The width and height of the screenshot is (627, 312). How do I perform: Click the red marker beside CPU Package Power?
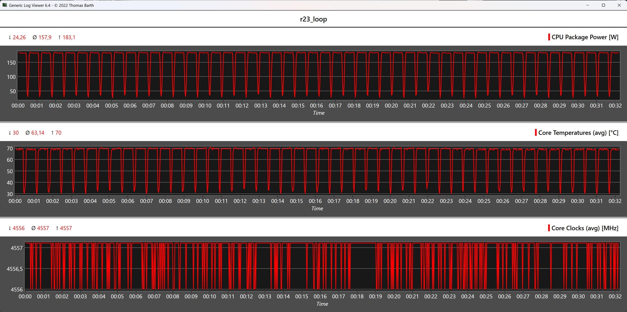click(x=549, y=37)
